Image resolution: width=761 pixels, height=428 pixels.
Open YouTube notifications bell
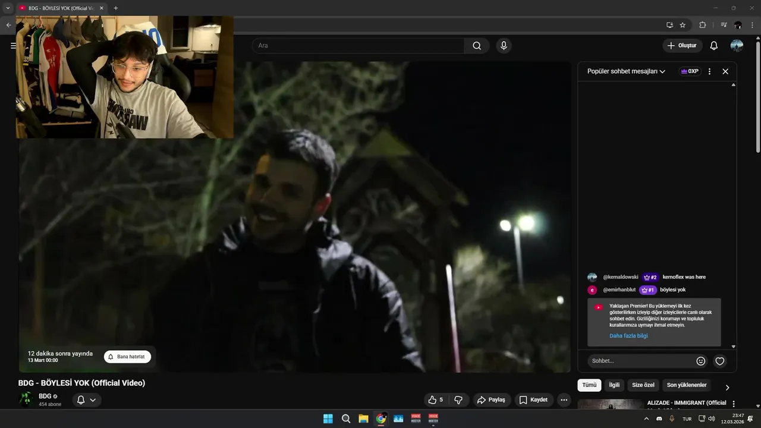coord(714,46)
